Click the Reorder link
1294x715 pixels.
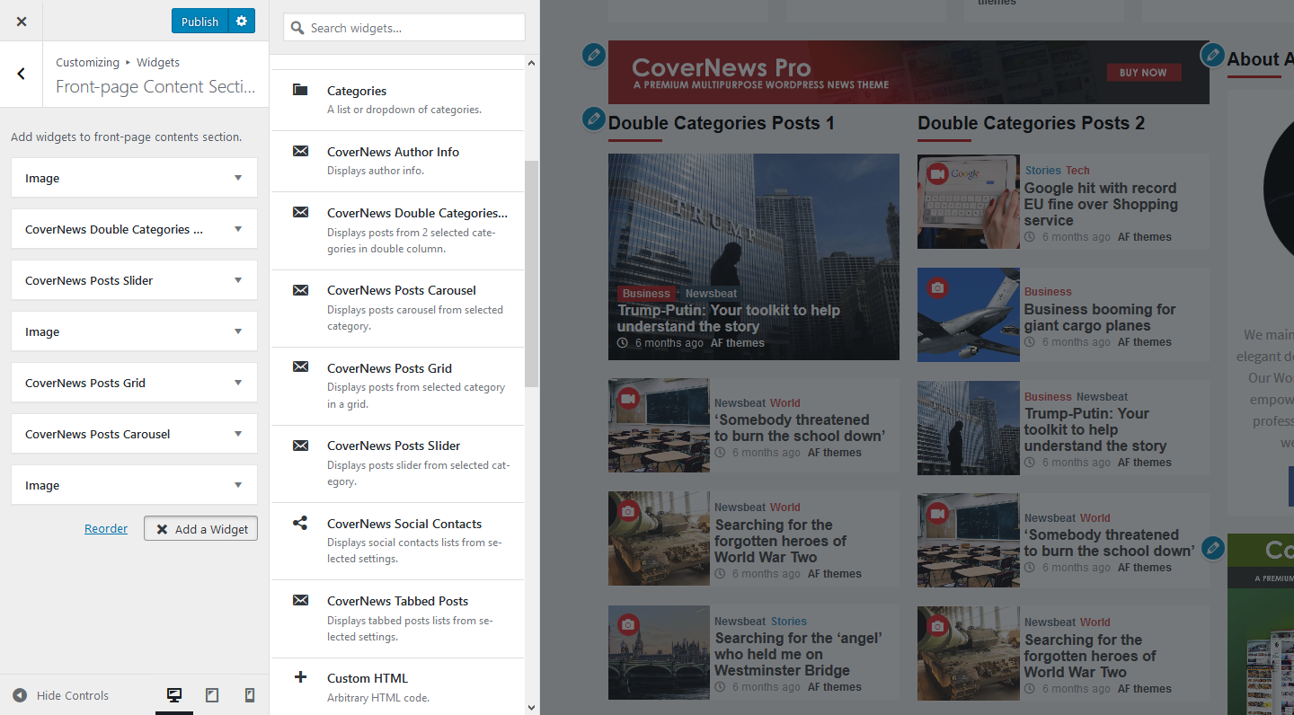coord(106,528)
